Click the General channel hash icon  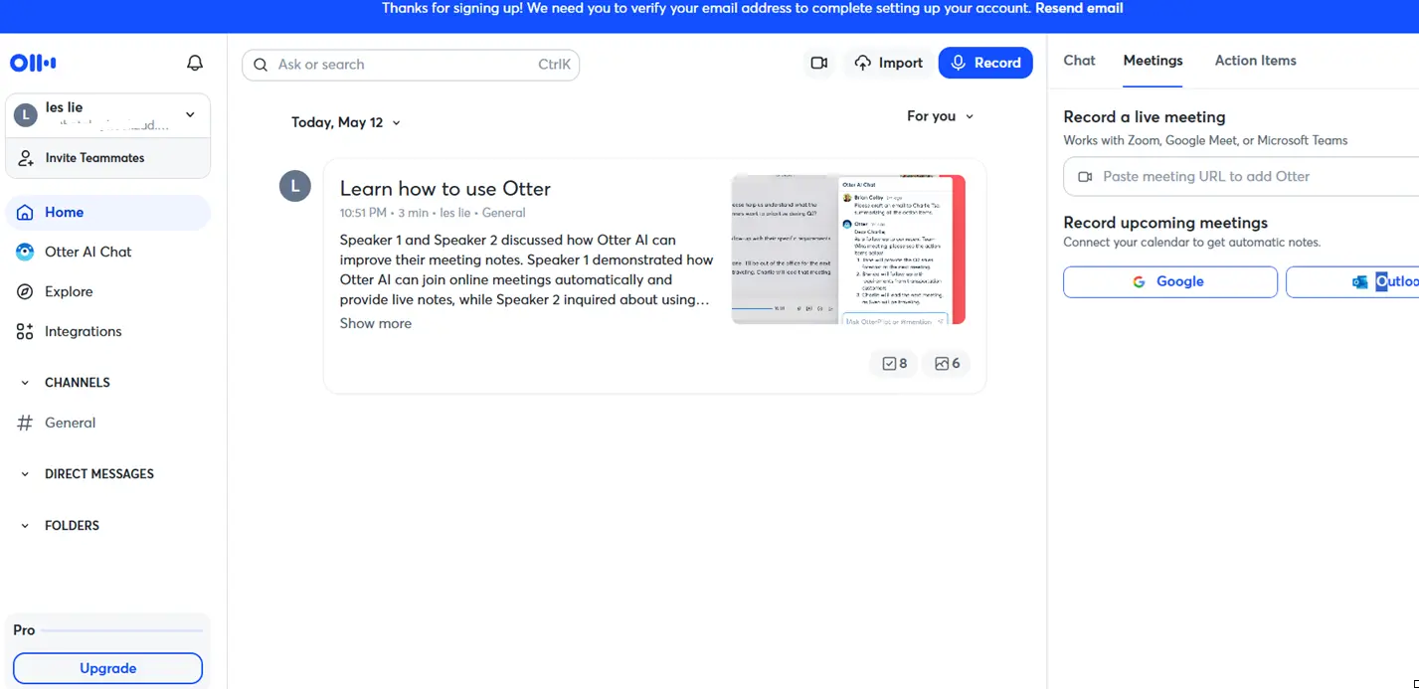click(25, 423)
